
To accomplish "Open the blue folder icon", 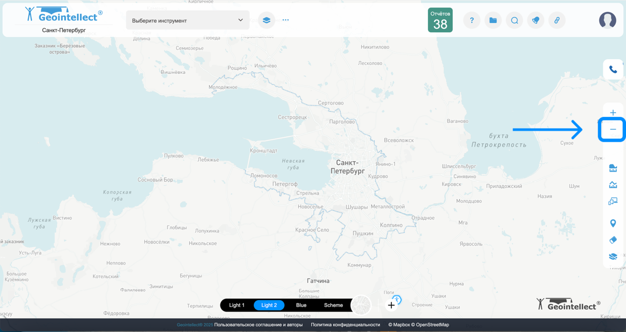I will coord(493,21).
